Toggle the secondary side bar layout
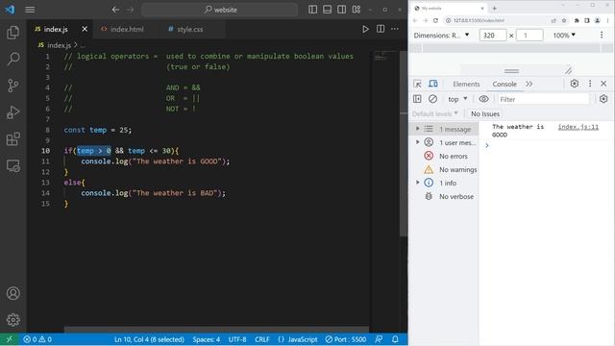The height and width of the screenshot is (346, 615). click(x=342, y=10)
